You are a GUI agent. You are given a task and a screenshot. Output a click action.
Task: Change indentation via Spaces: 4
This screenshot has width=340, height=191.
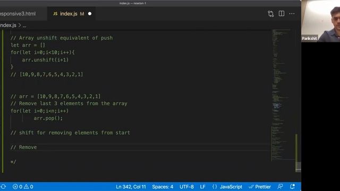tap(163, 186)
